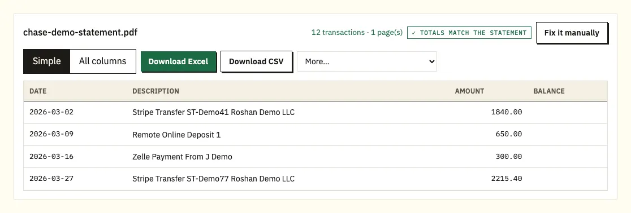
Task: Click the AMOUNT column header
Action: click(x=469, y=91)
